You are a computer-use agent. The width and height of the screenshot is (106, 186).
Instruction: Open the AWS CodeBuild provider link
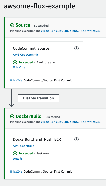(x=24, y=146)
